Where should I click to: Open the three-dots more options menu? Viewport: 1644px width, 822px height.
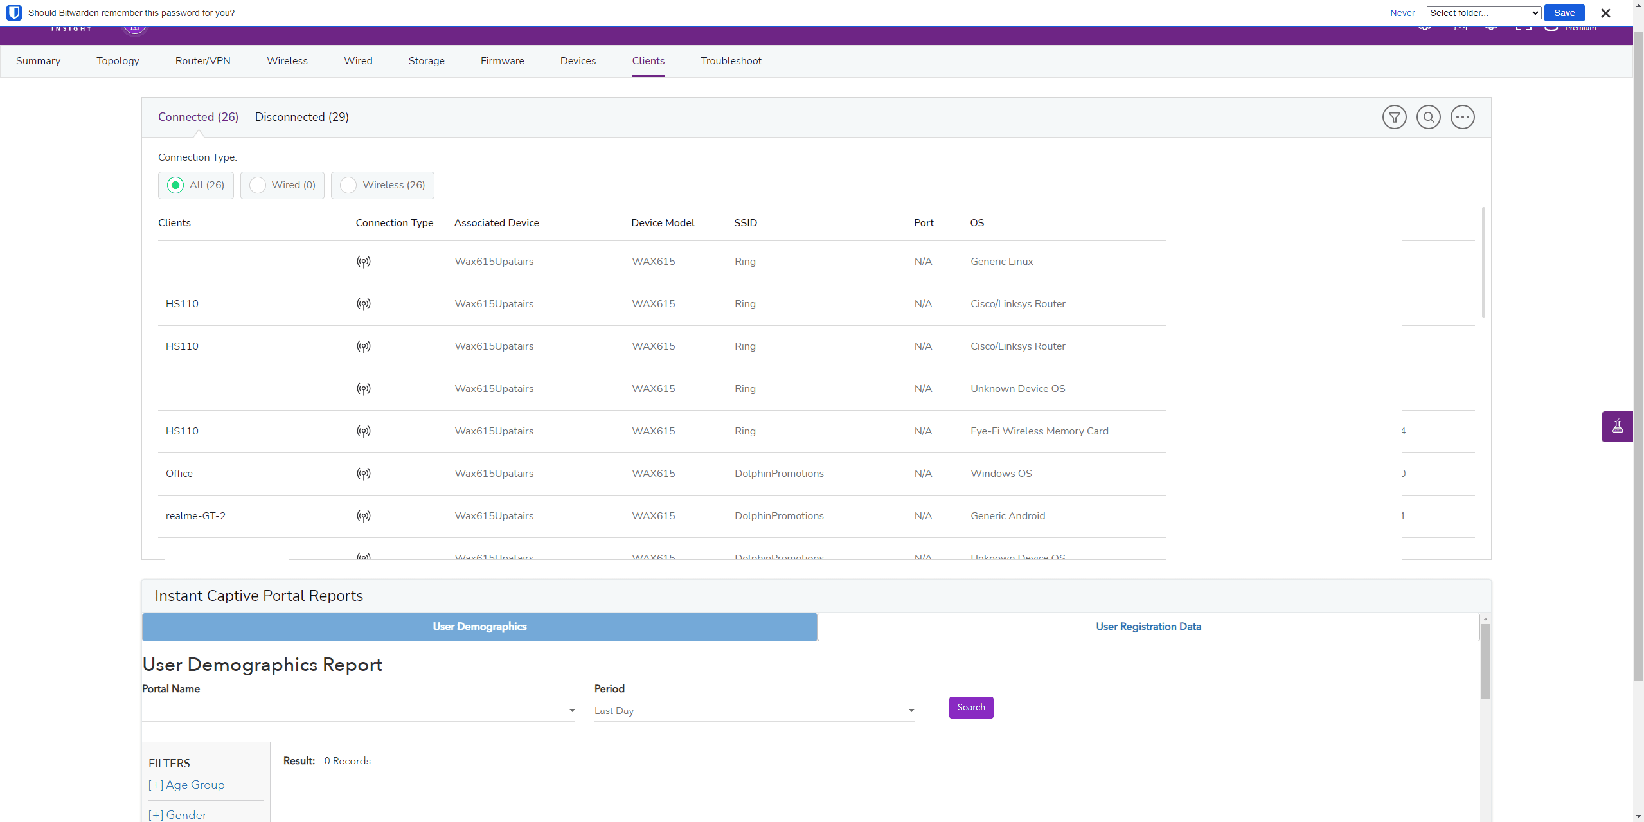[1462, 117]
